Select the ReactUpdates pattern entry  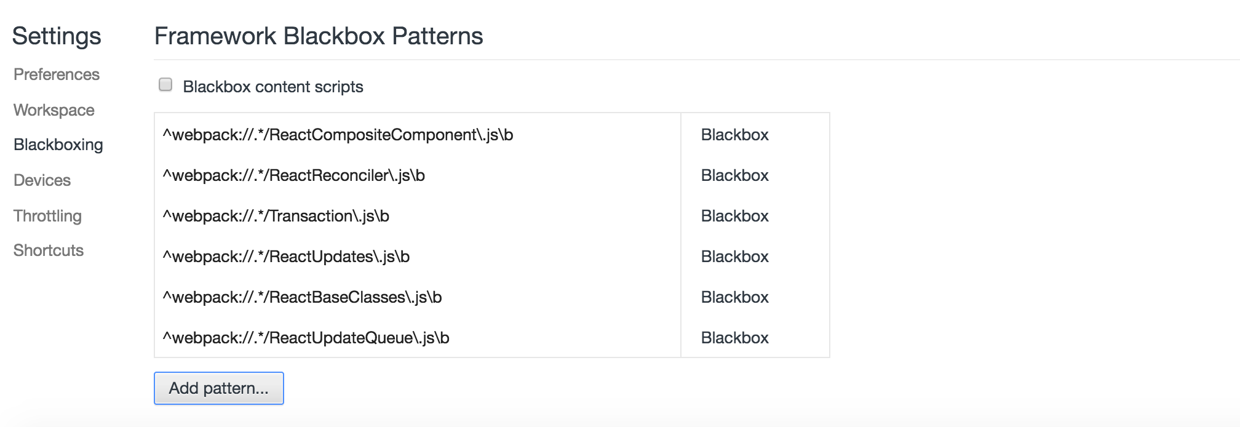pyautogui.click(x=286, y=257)
